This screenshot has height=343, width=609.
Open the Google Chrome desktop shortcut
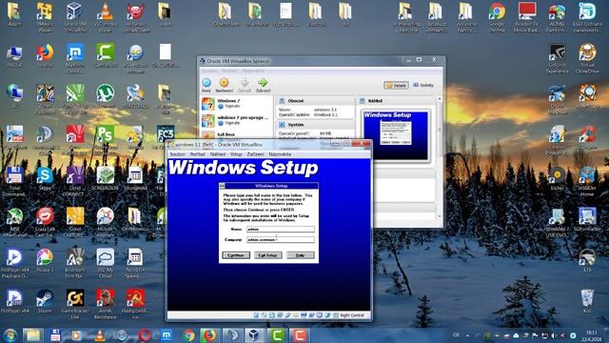pyautogui.click(x=497, y=16)
